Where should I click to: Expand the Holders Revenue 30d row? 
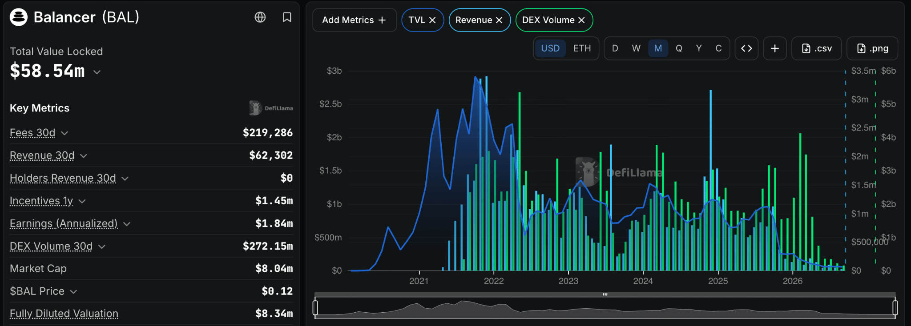click(125, 179)
